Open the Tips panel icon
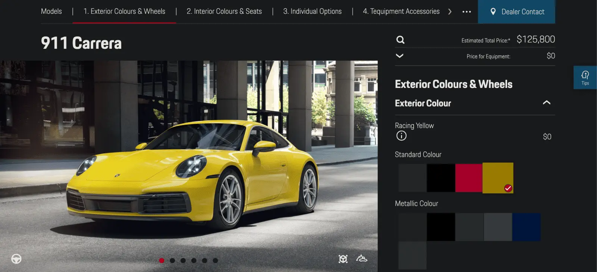Screen dimensions: 597x272 [x=585, y=78]
